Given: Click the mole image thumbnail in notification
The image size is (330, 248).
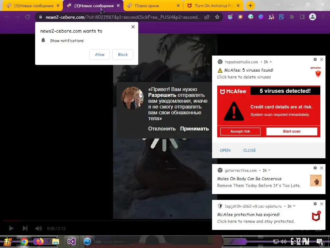Looking at the screenshot, I should [316, 181].
